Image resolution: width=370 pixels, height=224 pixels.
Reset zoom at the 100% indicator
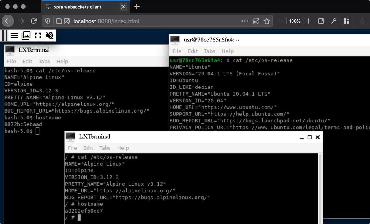pos(295,21)
